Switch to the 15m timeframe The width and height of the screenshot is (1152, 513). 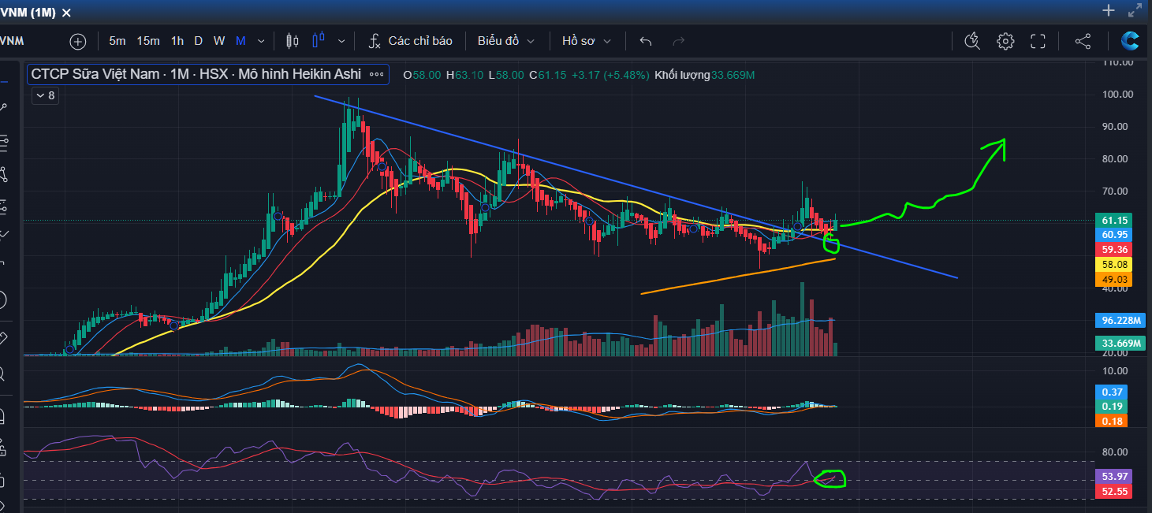148,41
